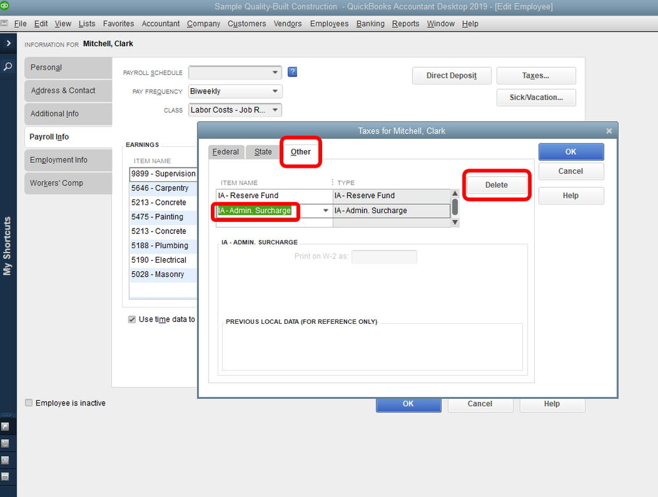Open the Personal tab

(68, 68)
